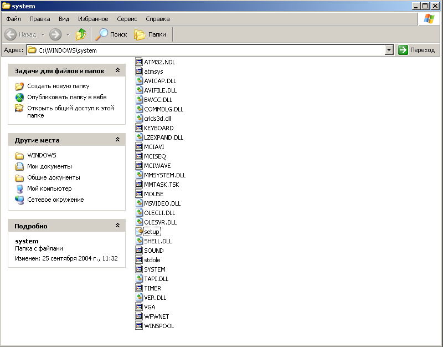Open the Сервис menu
443x347 pixels.
tap(127, 19)
